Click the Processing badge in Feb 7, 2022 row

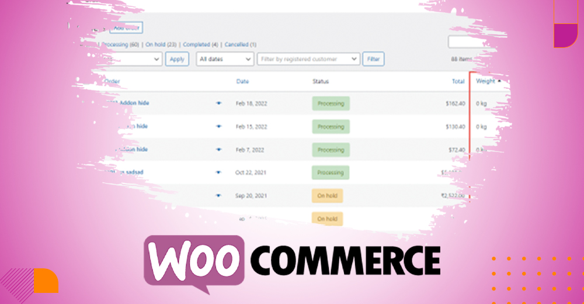pos(331,150)
